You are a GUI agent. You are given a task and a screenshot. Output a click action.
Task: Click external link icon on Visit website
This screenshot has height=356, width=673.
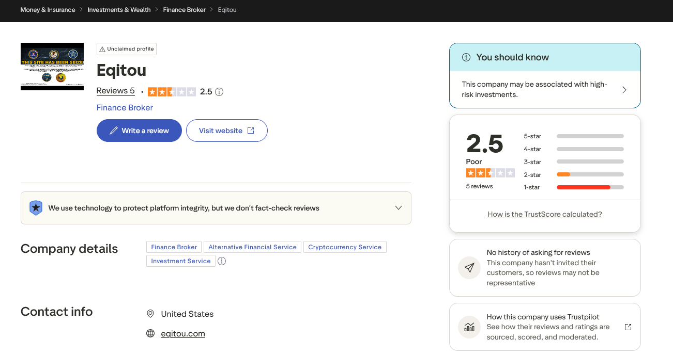(251, 131)
